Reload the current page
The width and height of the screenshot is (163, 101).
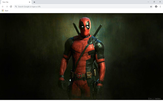[x=11, y=7]
